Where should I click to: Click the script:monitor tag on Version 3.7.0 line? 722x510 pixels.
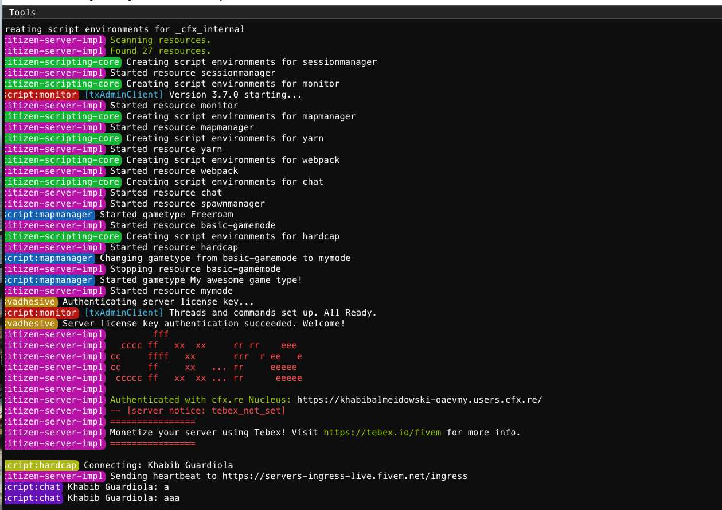40,95
